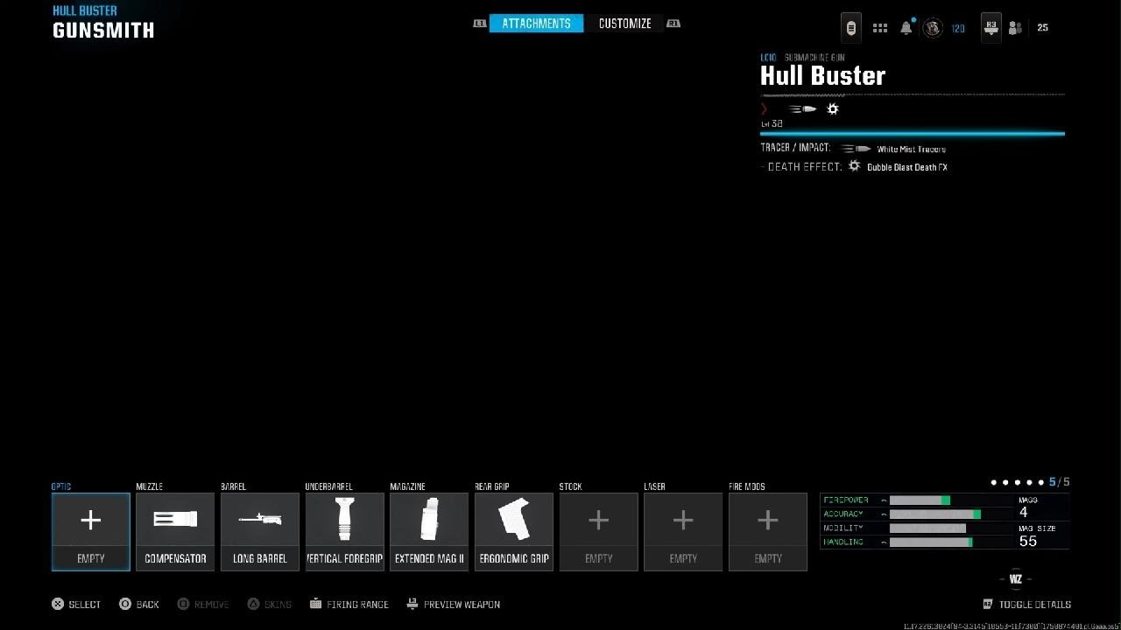Click the touchpad icon next to Firing Range
Image resolution: width=1121 pixels, height=630 pixels.
pyautogui.click(x=315, y=604)
